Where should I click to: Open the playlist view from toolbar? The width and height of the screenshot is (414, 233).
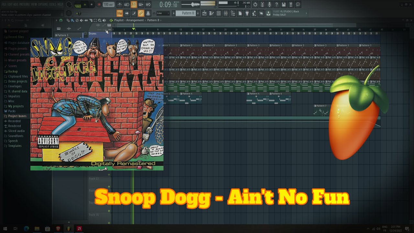(204, 13)
